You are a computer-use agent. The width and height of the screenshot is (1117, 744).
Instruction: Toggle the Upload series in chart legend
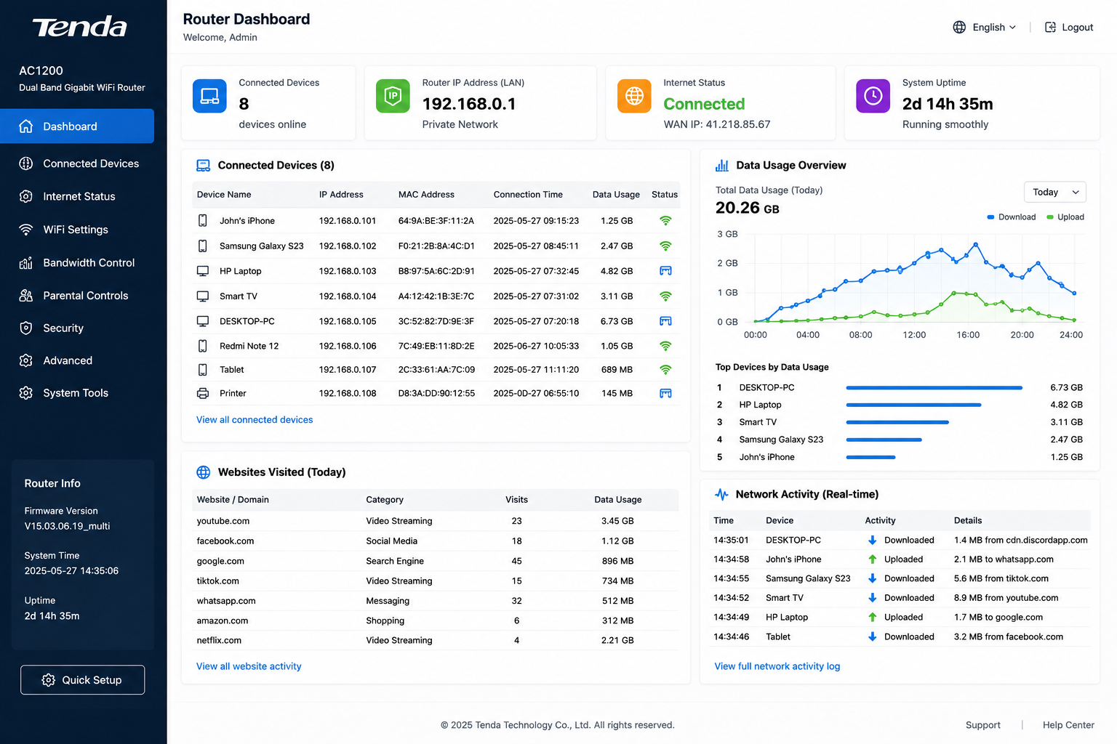coord(1065,217)
